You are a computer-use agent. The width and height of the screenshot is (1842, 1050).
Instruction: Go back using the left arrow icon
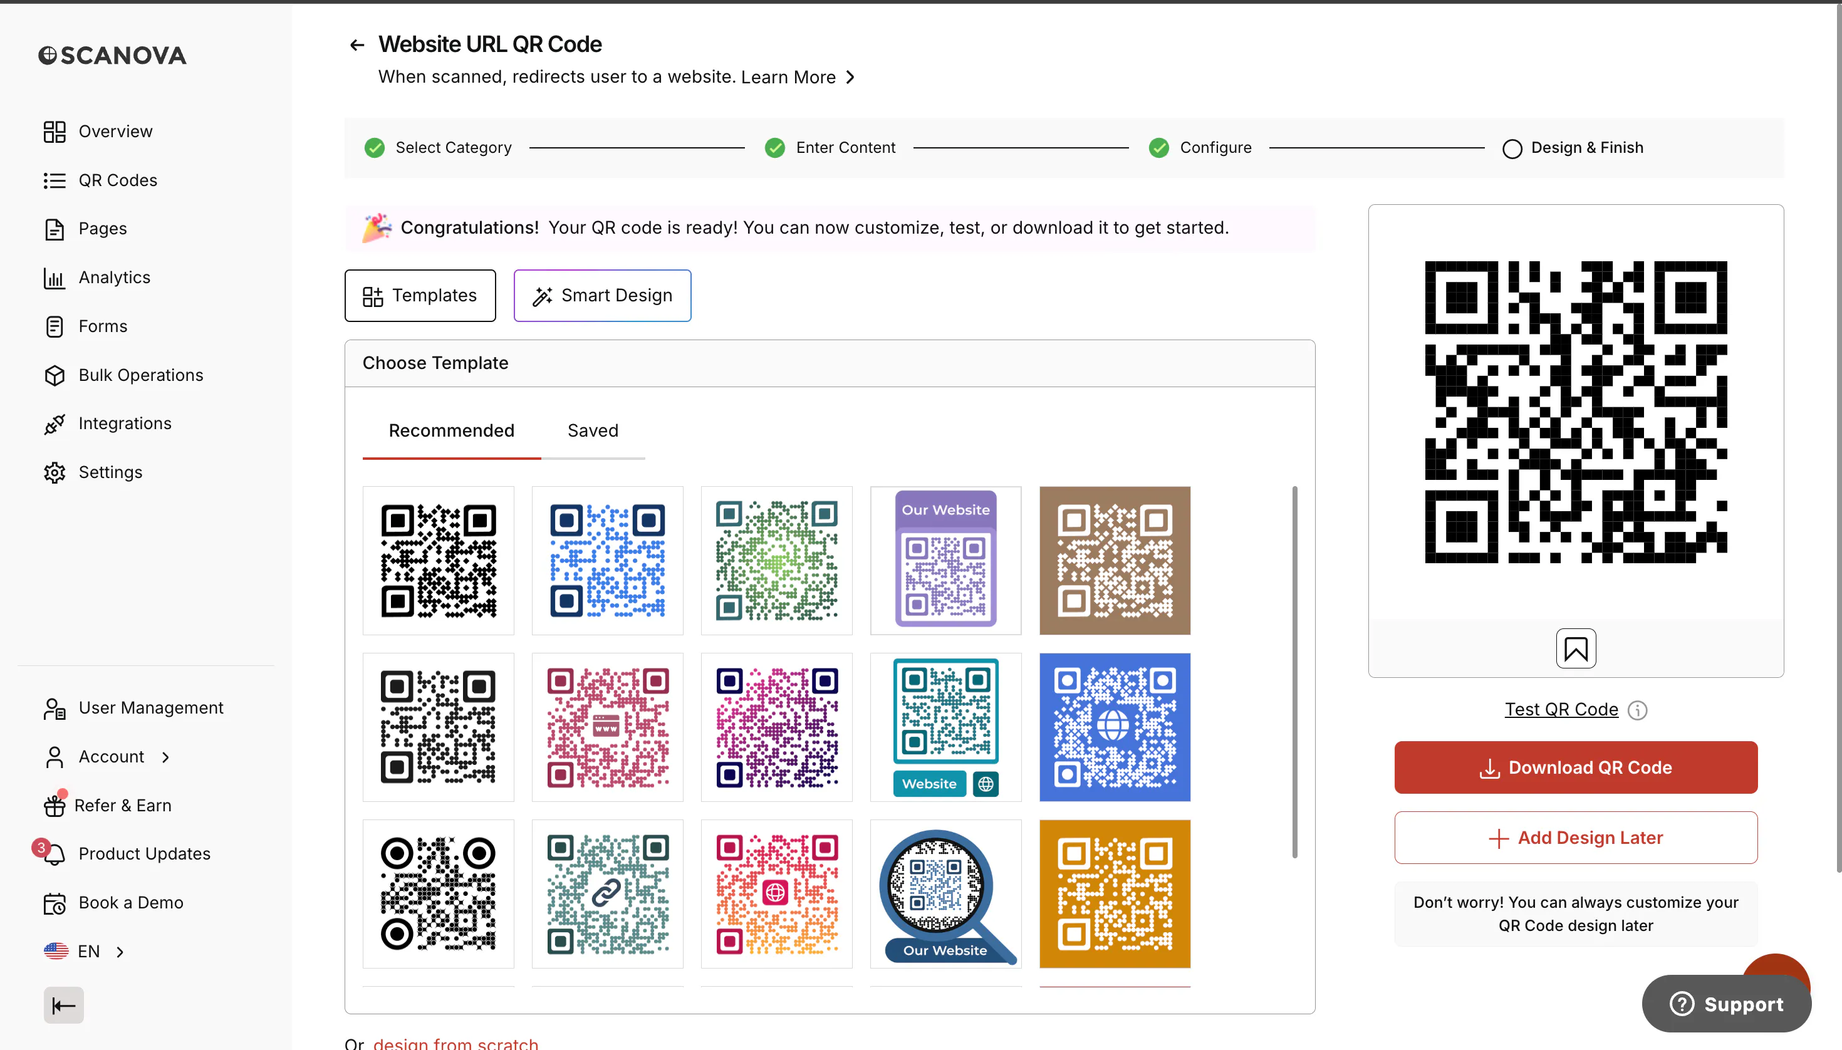point(356,44)
